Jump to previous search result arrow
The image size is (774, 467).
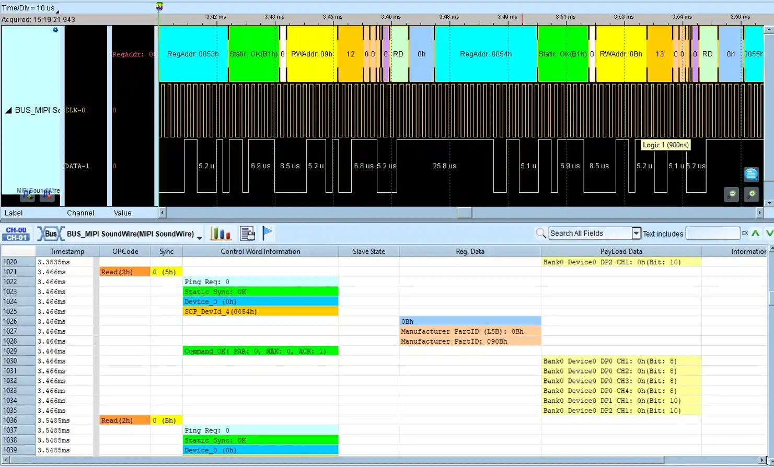[x=756, y=233]
